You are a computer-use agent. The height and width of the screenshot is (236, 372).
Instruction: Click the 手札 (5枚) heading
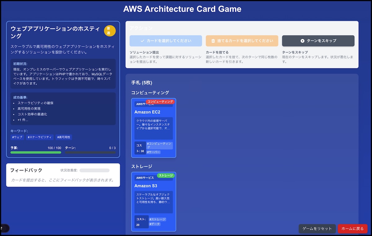coord(142,83)
